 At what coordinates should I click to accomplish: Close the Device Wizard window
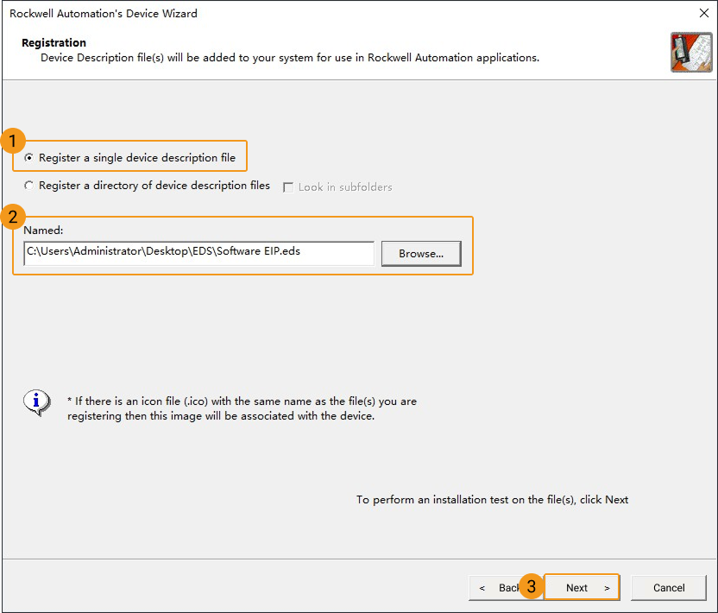pyautogui.click(x=704, y=13)
